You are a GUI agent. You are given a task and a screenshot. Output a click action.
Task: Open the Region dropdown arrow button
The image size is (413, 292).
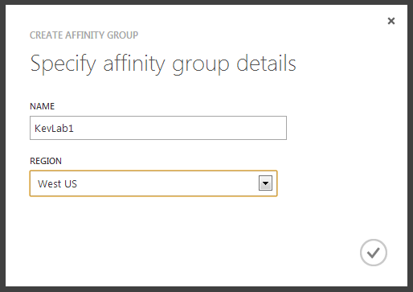pos(265,183)
